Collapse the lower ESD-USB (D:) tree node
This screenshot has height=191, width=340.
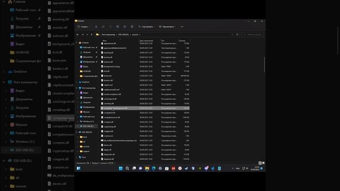point(76,132)
